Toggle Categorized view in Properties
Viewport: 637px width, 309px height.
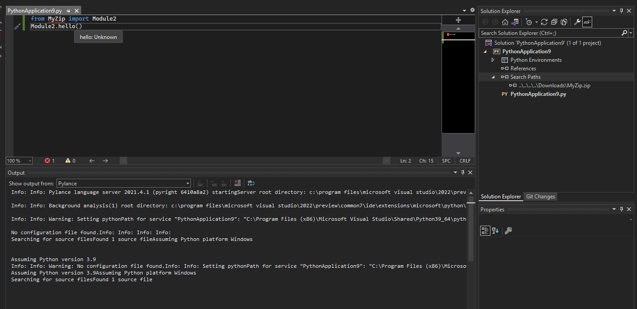pyautogui.click(x=485, y=231)
